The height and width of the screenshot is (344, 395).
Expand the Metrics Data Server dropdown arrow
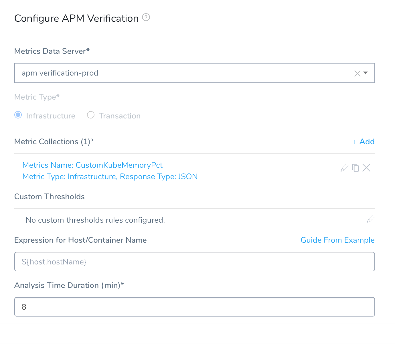[366, 73]
